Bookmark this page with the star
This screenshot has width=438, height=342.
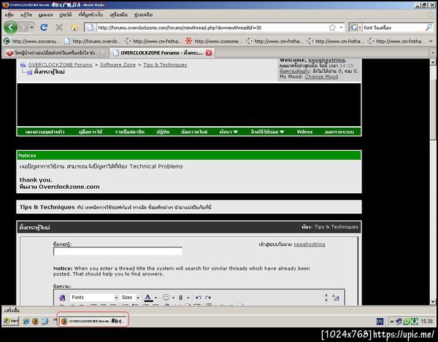(332, 27)
